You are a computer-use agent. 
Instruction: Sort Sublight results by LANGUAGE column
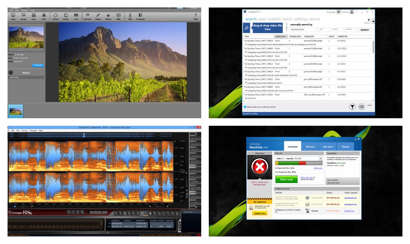pos(281,37)
